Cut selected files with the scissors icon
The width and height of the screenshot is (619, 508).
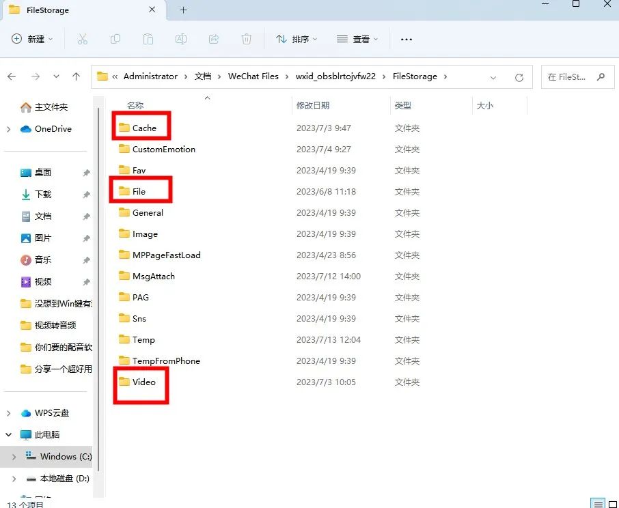pos(83,39)
